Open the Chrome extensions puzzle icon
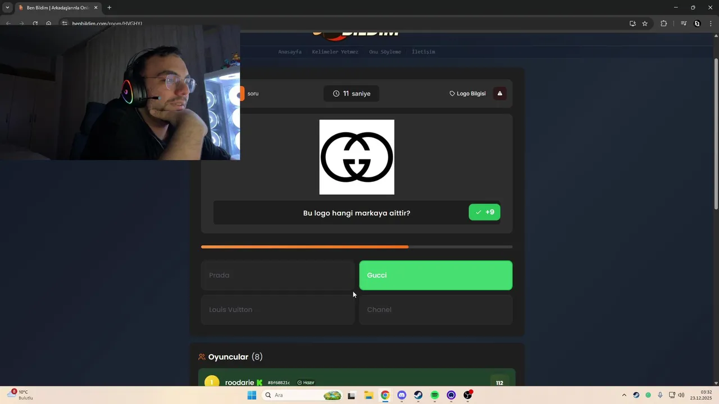 663,24
